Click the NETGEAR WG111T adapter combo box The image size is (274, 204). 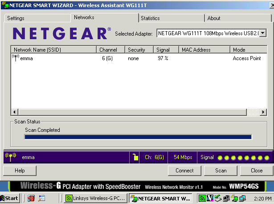click(x=212, y=33)
